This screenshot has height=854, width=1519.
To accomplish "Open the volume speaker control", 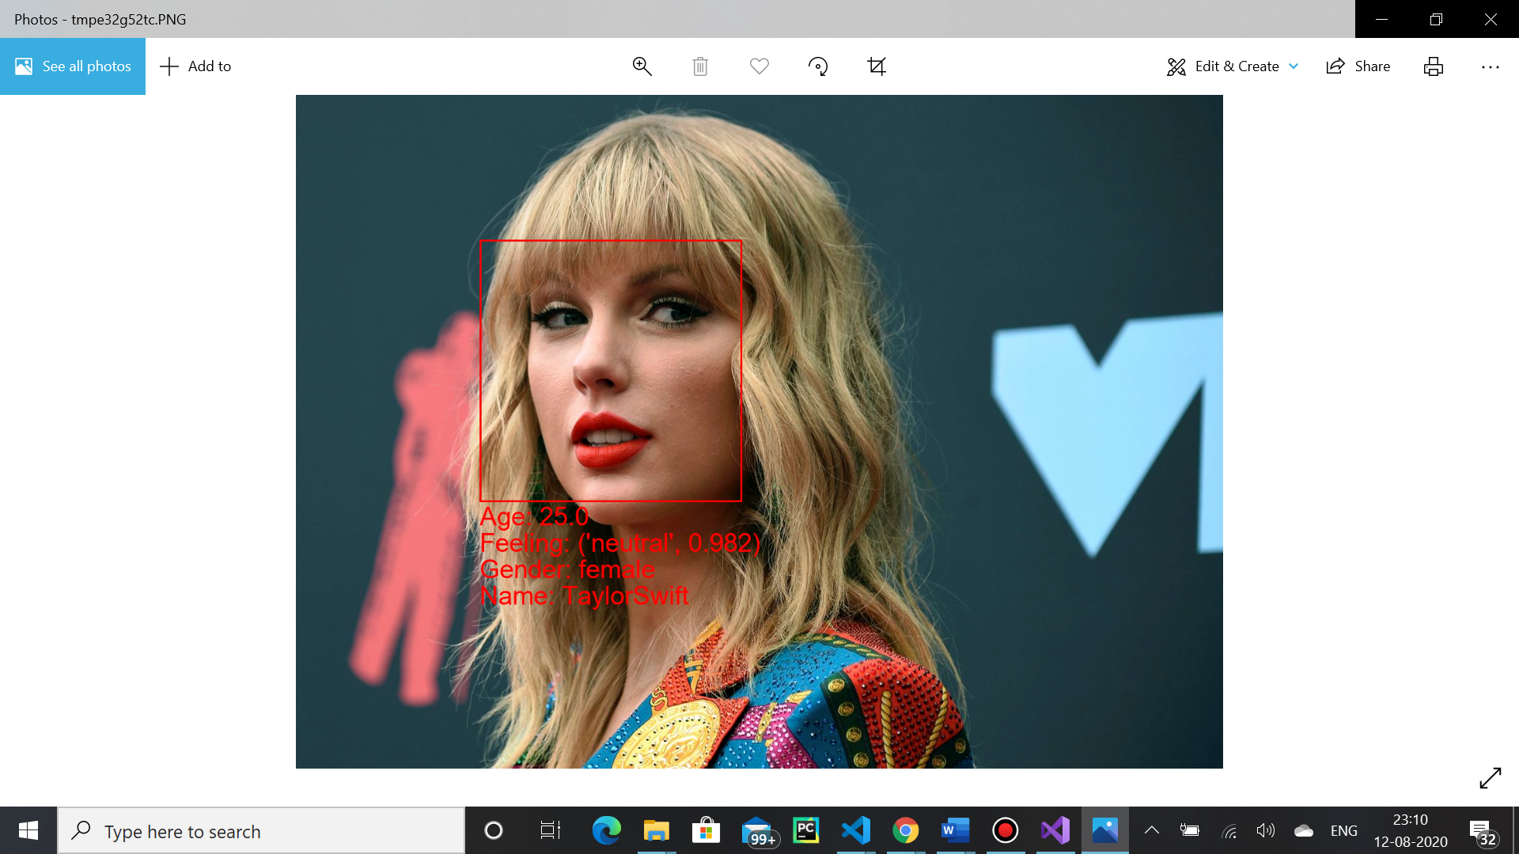I will [x=1265, y=830].
